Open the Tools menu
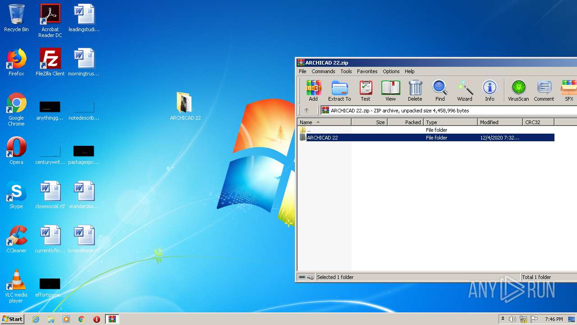 (x=346, y=71)
